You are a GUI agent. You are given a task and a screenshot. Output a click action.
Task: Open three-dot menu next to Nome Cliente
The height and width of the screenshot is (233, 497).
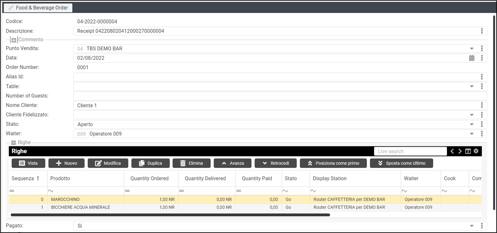tap(482, 105)
